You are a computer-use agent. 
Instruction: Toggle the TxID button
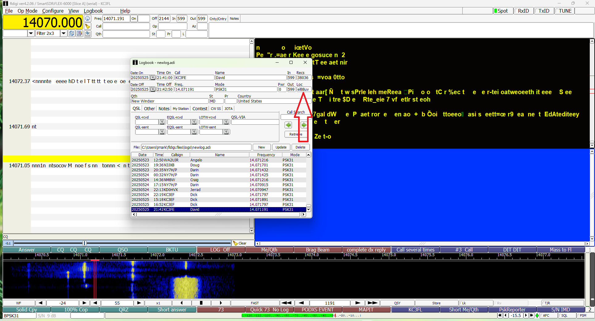pos(544,11)
